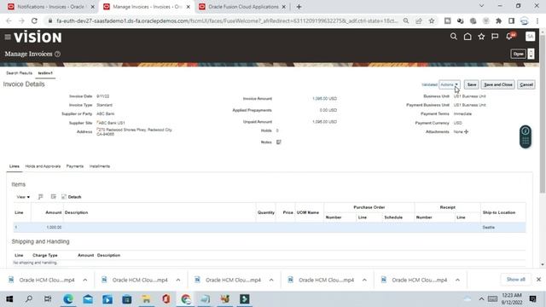Click the Save button
The image size is (546, 307).
[x=472, y=84]
